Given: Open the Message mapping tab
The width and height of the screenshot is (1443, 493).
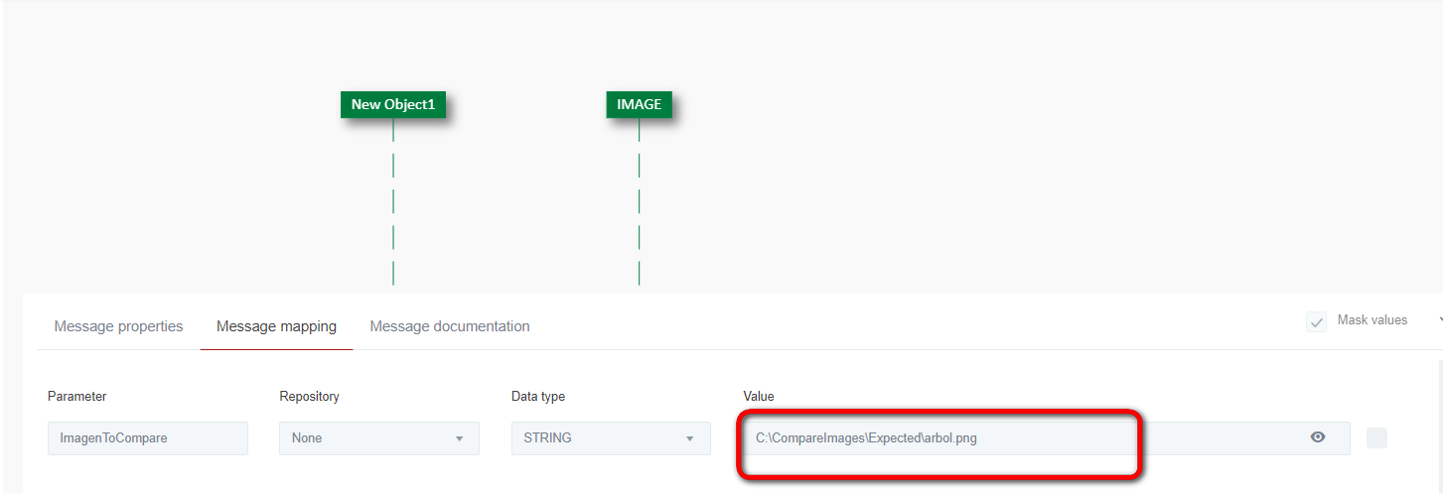Looking at the screenshot, I should [276, 326].
